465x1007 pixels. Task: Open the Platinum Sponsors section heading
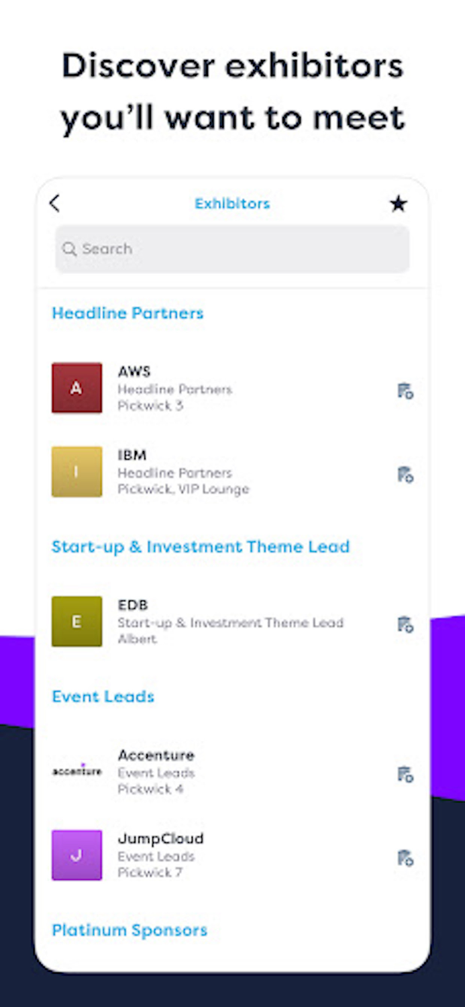(130, 930)
